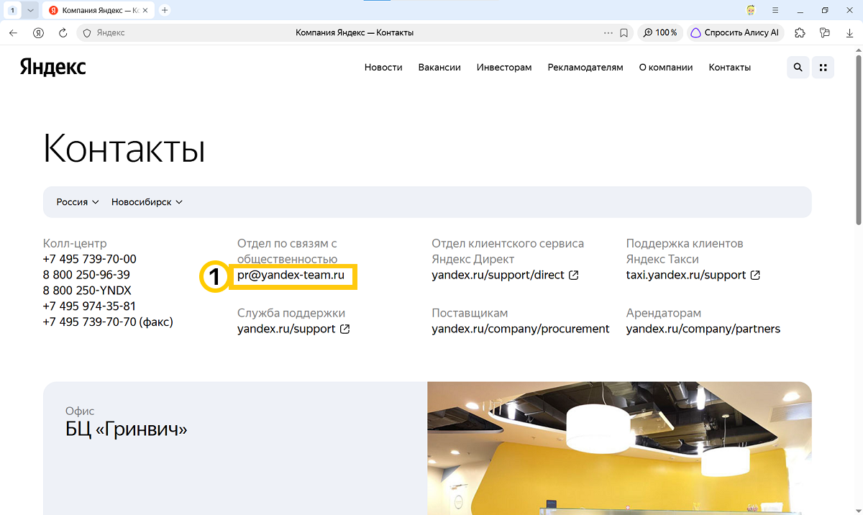The width and height of the screenshot is (863, 515).
Task: Go back with the browser back arrow
Action: [x=13, y=32]
